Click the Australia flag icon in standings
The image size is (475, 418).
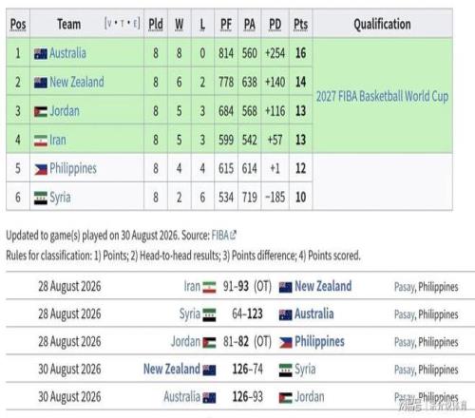[x=41, y=54]
